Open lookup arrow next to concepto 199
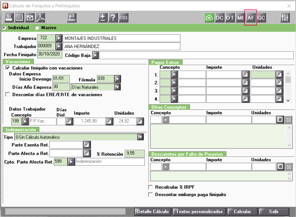 [25, 121]
